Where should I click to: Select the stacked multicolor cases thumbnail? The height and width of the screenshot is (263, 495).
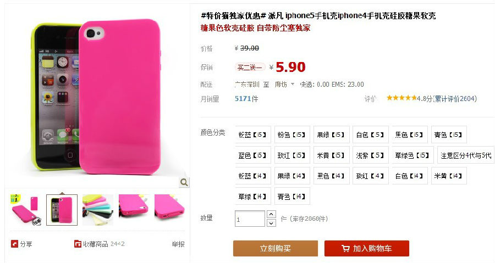coord(98,210)
